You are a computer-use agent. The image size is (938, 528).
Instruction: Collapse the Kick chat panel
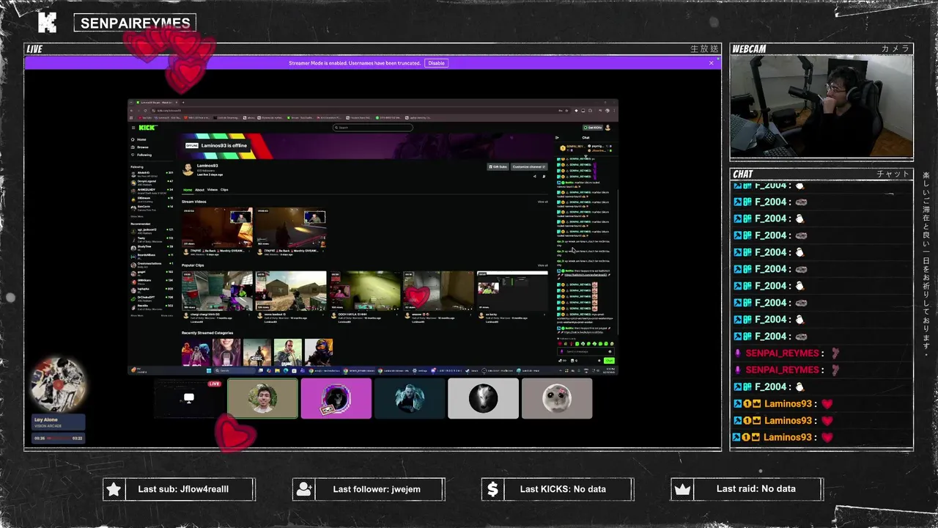pyautogui.click(x=557, y=138)
